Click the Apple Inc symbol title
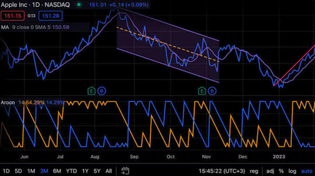Viewport: 315px width, 176px height. coord(35,5)
